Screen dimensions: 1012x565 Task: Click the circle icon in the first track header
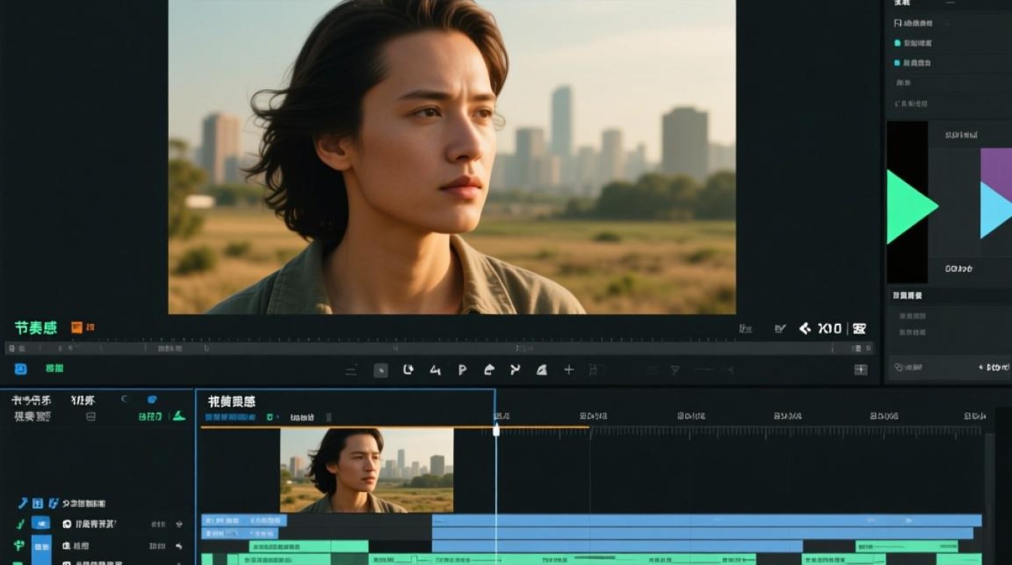(x=67, y=524)
